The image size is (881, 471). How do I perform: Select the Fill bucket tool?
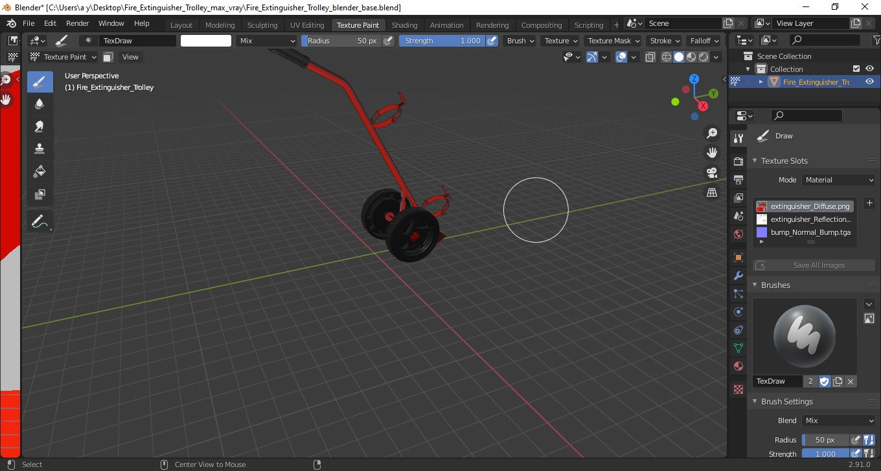[40, 171]
